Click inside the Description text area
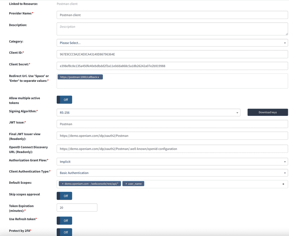The width and height of the screenshot is (289, 236). point(172,29)
